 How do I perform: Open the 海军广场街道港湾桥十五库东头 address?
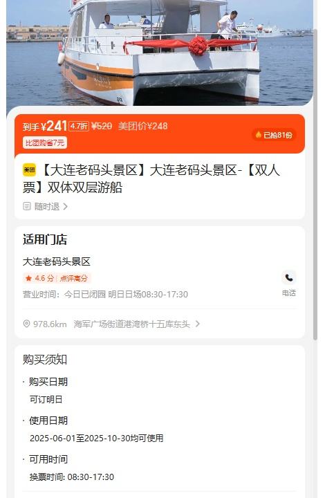coord(131,324)
